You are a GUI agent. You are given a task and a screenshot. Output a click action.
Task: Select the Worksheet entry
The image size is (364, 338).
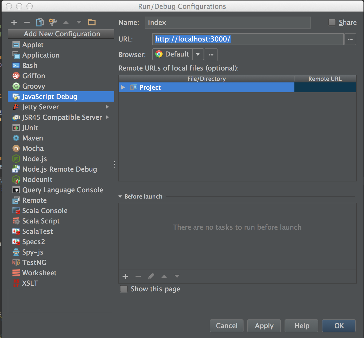(x=61, y=273)
